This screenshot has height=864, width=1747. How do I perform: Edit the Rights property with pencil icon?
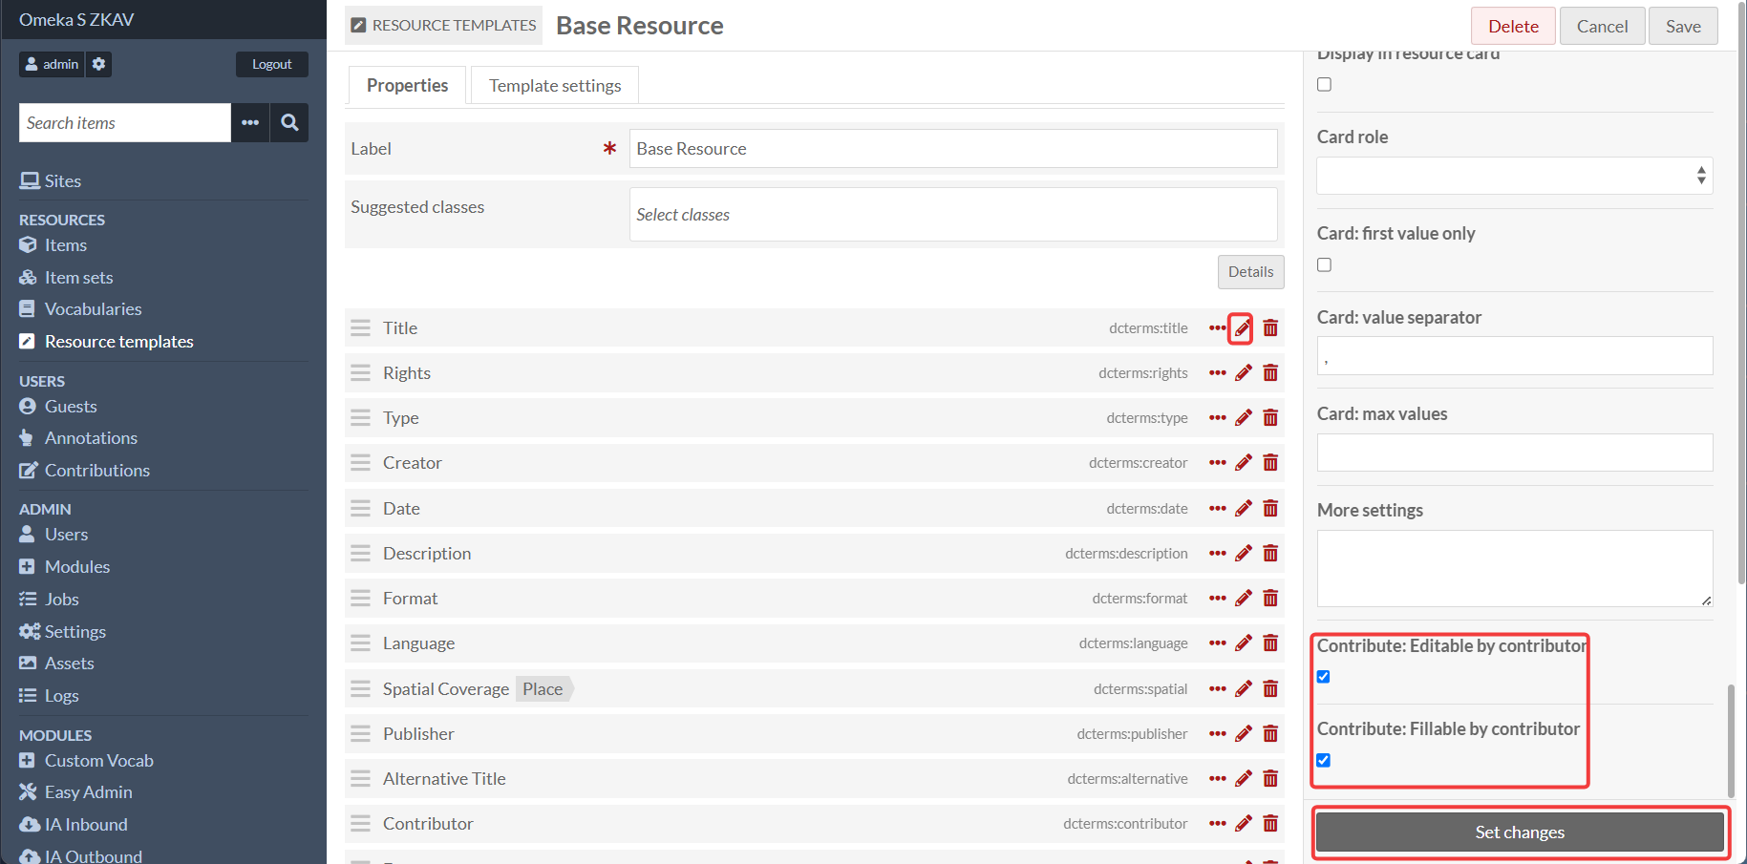(1243, 373)
